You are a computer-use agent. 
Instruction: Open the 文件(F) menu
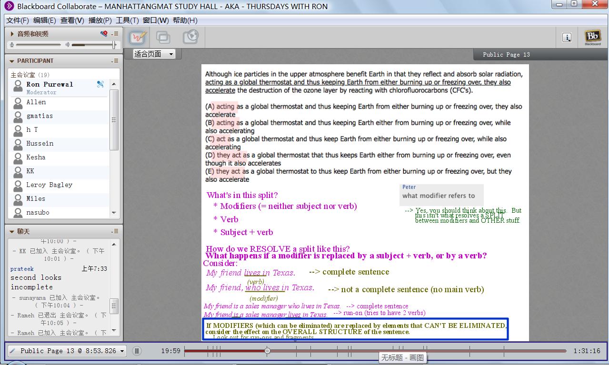[x=18, y=20]
